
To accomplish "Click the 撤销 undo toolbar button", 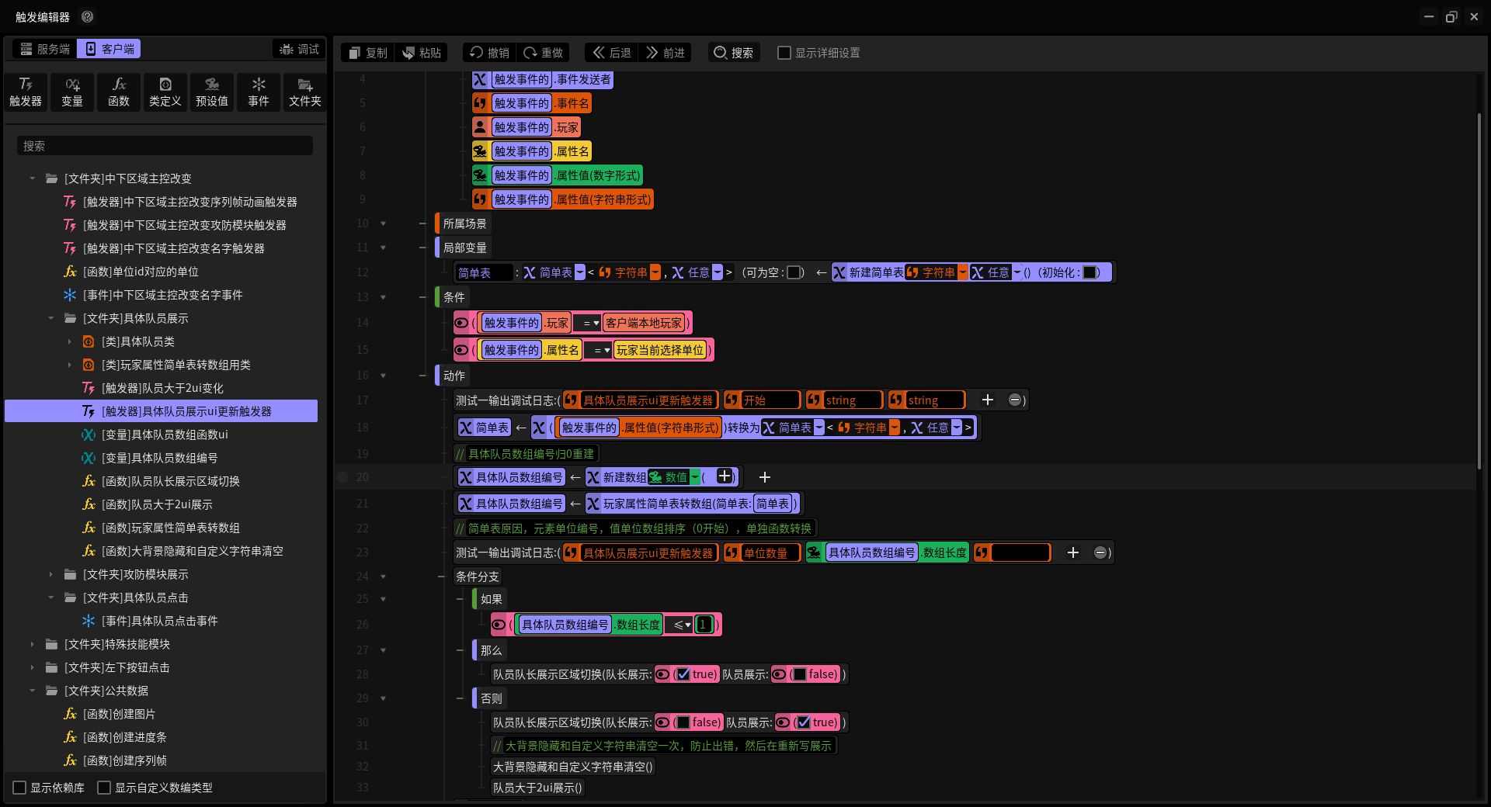I will tap(489, 53).
